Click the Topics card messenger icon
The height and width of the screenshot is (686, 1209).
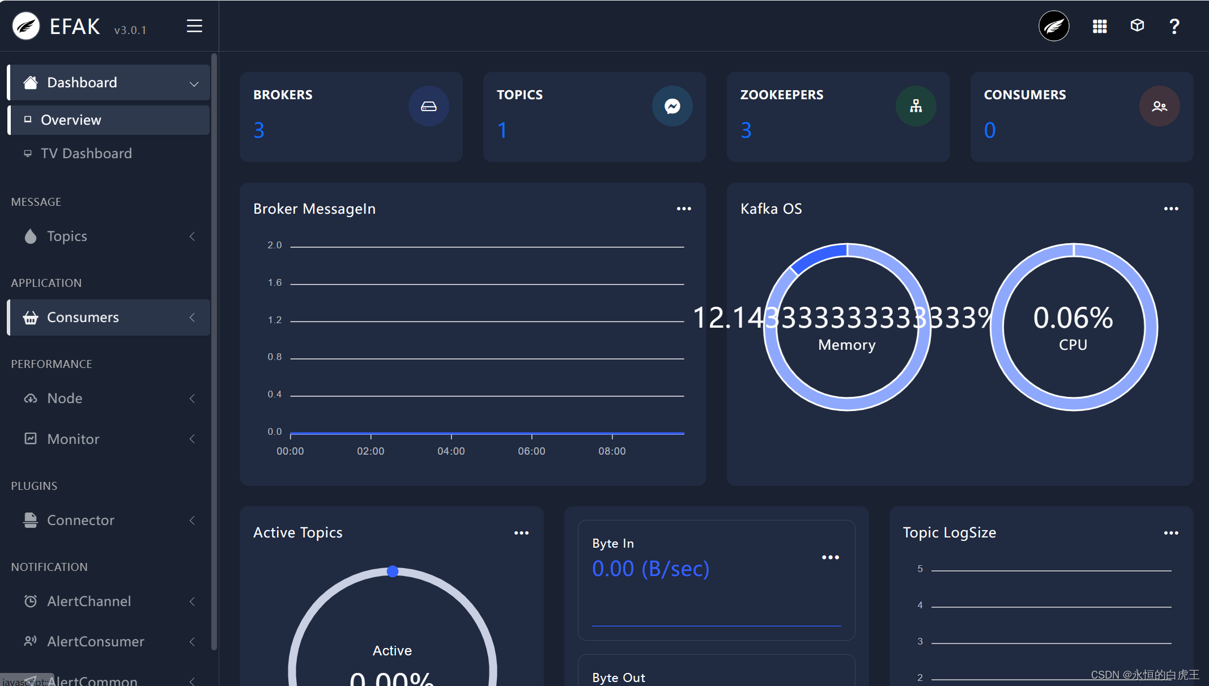tap(672, 106)
